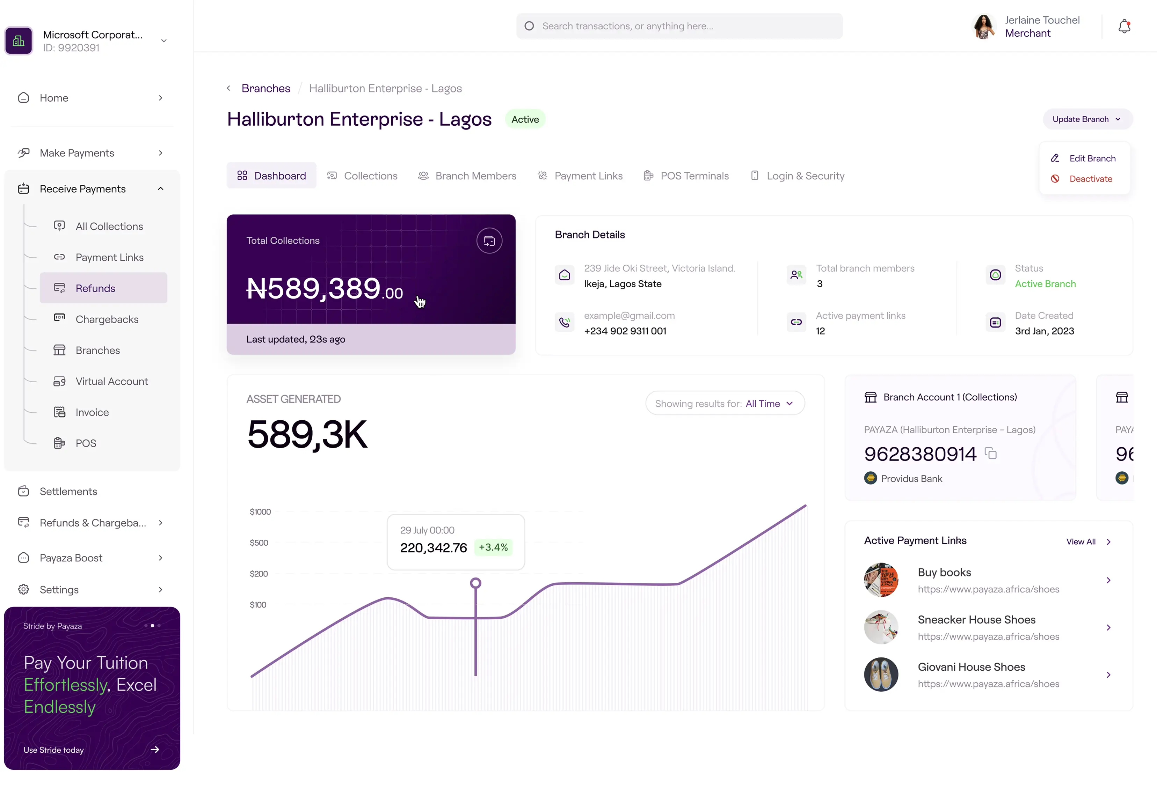Click the address home icon in Branch Details
1157x796 pixels.
pyautogui.click(x=564, y=275)
